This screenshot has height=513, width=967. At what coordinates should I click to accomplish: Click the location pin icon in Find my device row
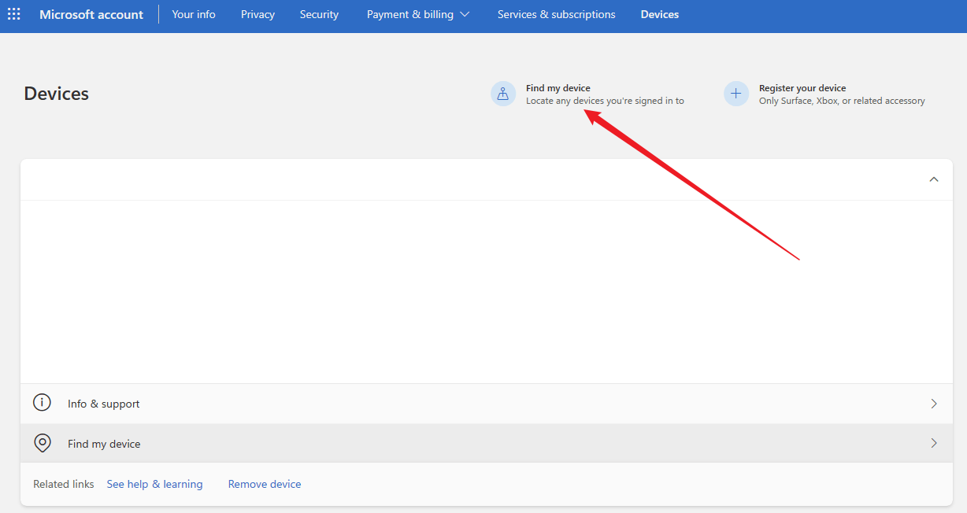42,443
